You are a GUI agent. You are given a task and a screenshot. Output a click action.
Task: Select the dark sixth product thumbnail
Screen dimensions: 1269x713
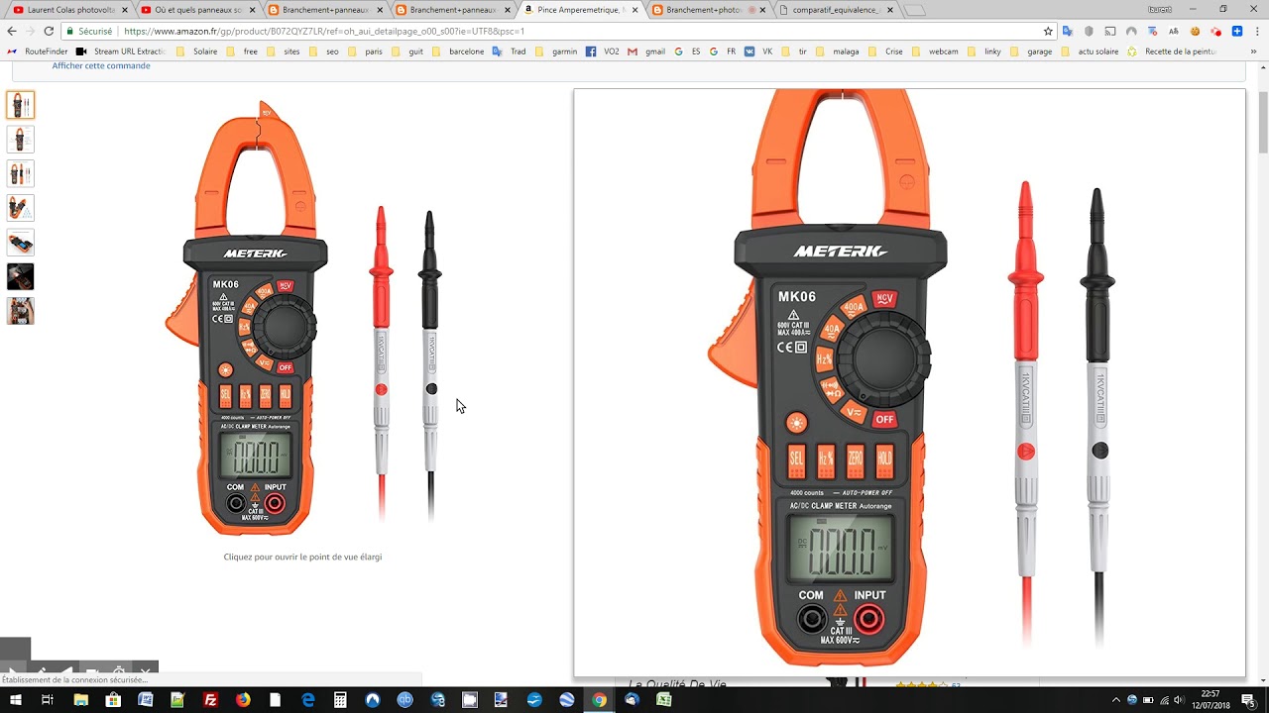(x=21, y=276)
